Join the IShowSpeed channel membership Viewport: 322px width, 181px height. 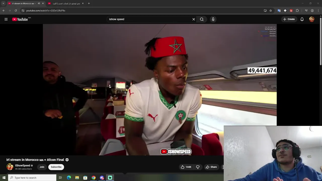42,167
